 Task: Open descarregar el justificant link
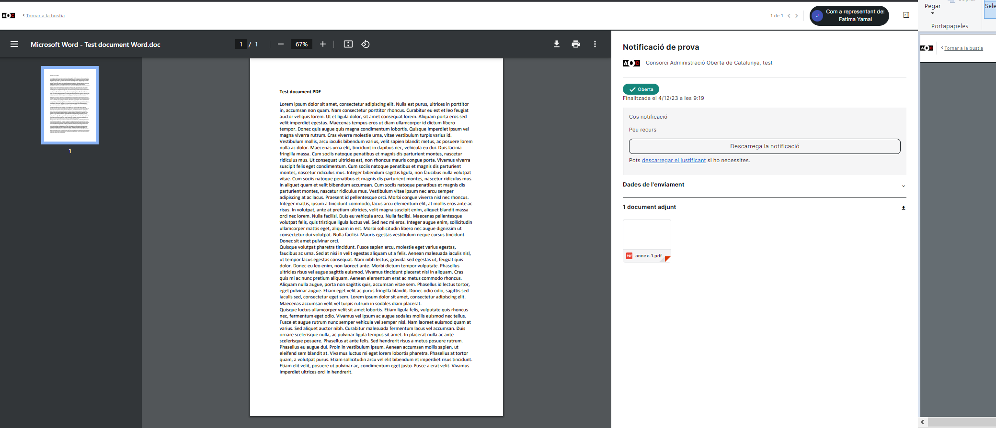pyautogui.click(x=674, y=160)
